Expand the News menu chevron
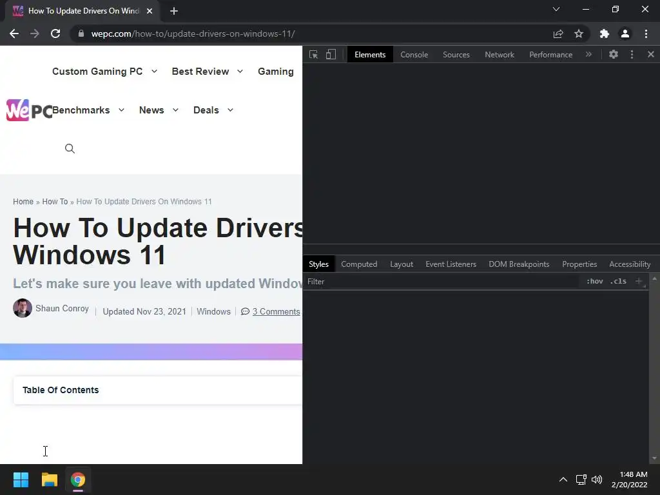The height and width of the screenshot is (495, 660). click(175, 110)
